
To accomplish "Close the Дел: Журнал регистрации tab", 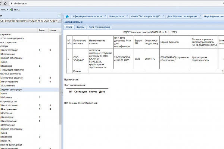I will tap(200, 16).
